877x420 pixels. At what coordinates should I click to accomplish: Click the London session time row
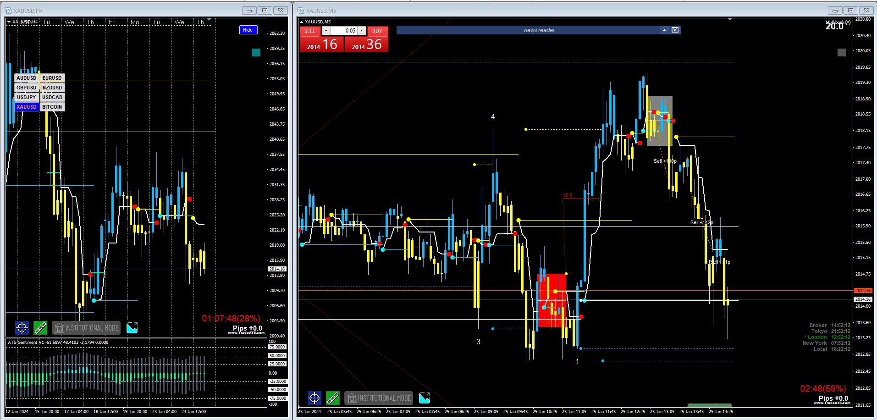[x=827, y=337]
